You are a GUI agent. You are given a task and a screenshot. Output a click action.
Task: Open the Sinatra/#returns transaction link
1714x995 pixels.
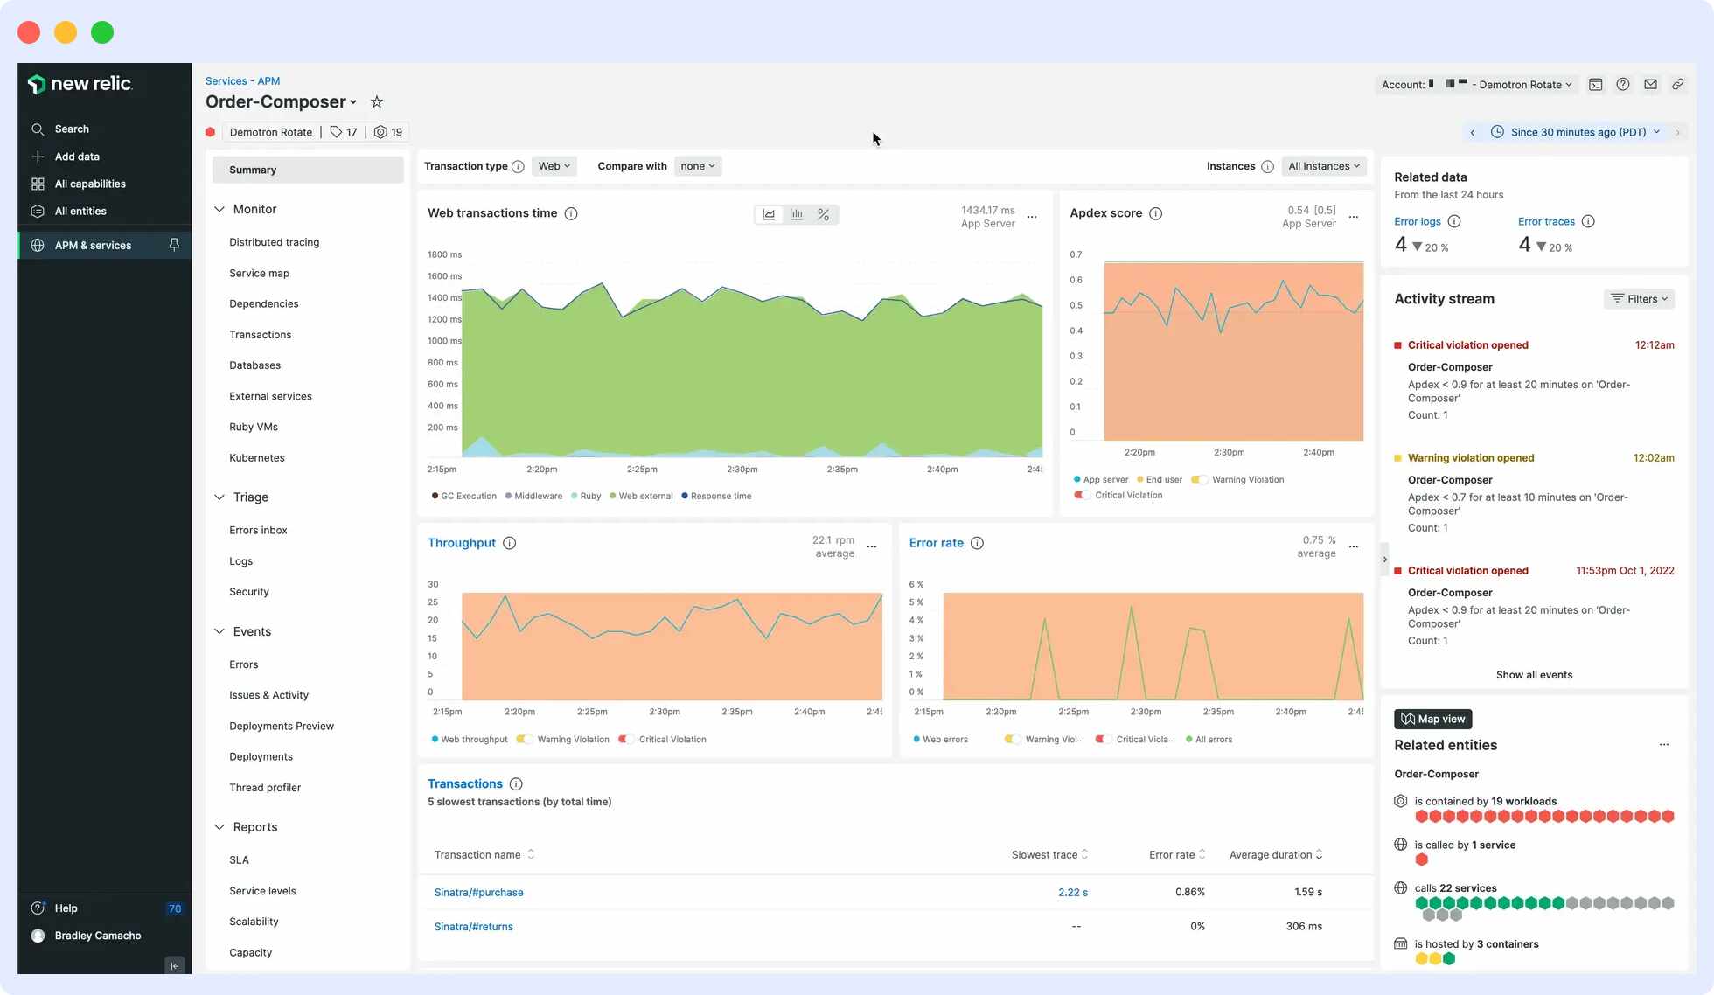(473, 927)
